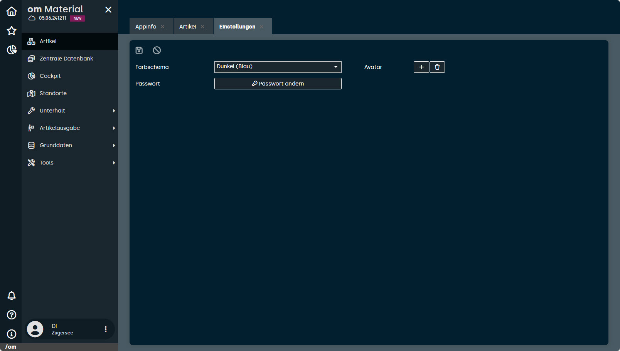Open favorites with the star icon
The image size is (620, 351).
[x=12, y=30]
